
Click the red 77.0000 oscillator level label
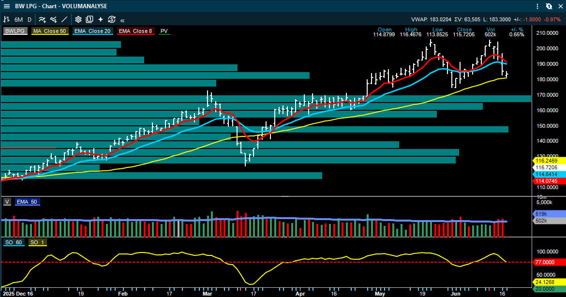(549, 262)
